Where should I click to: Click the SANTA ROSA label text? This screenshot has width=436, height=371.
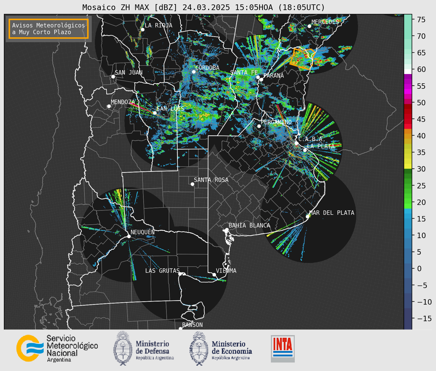[211, 180]
